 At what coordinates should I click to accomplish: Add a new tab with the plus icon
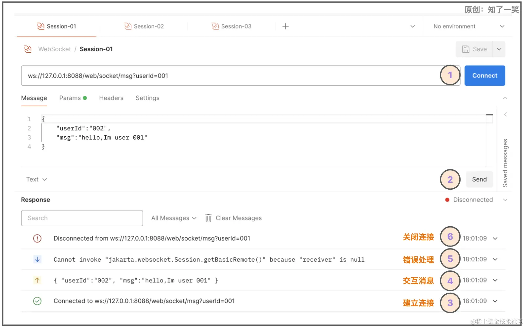tap(285, 26)
